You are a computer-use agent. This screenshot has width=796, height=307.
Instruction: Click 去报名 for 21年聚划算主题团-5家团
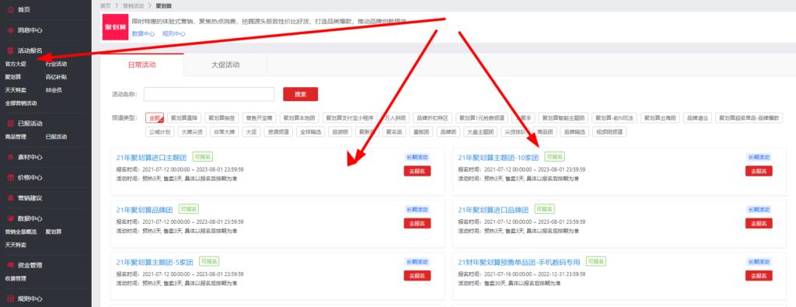417,276
